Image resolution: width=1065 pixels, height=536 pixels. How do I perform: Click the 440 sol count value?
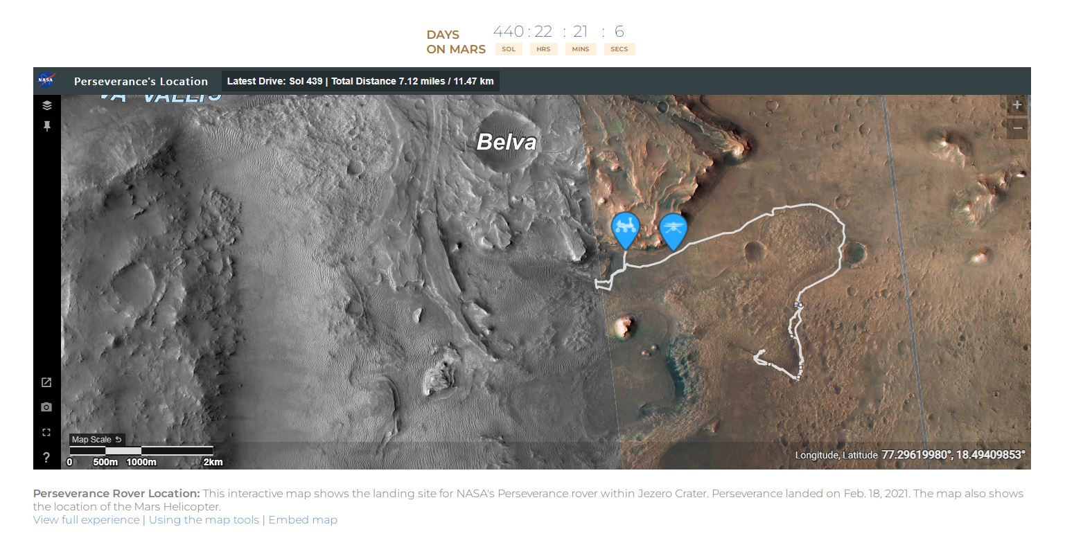click(509, 31)
